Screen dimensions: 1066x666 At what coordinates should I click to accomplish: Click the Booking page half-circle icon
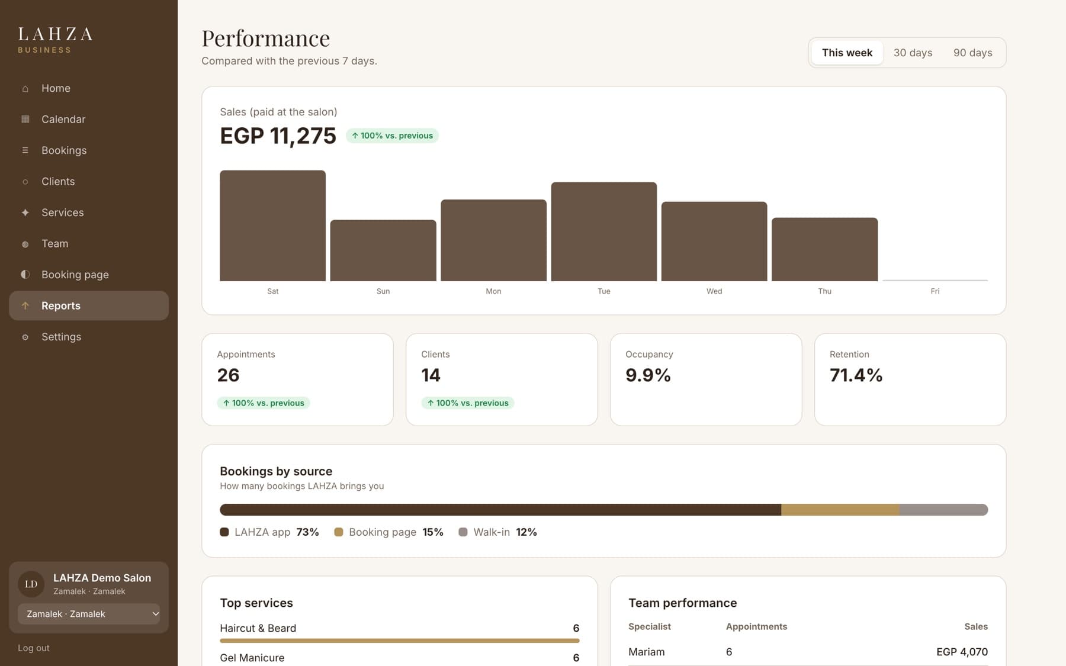point(25,274)
